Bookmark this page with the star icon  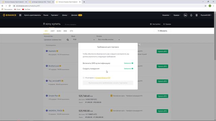click(x=206, y=6)
